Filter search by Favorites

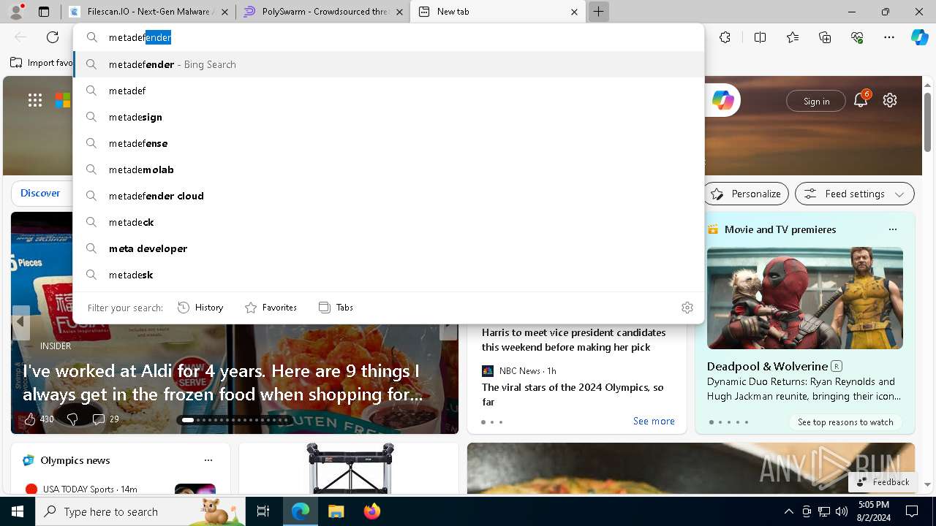coord(271,308)
